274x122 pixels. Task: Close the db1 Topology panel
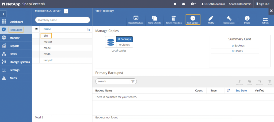click(x=271, y=11)
